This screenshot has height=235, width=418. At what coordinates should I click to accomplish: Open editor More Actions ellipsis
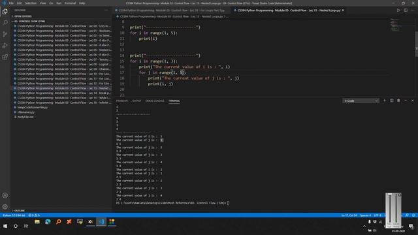[x=413, y=10]
